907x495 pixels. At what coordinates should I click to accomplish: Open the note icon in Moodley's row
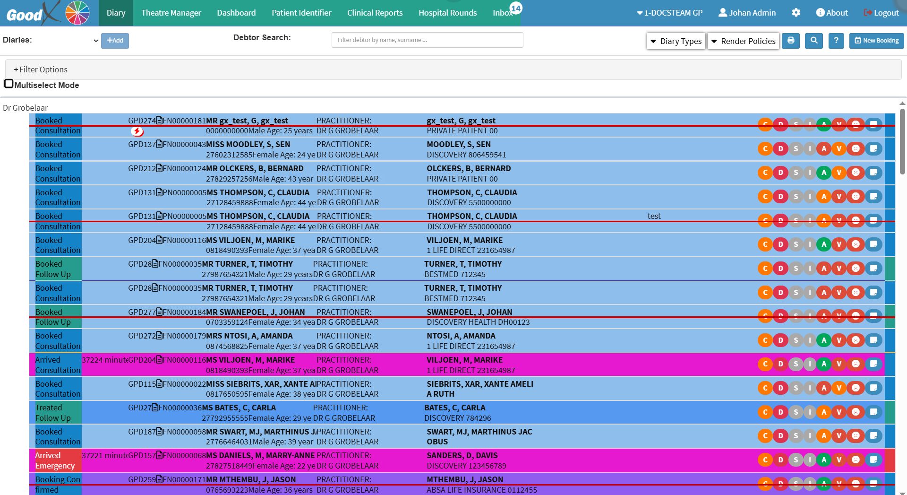point(873,149)
